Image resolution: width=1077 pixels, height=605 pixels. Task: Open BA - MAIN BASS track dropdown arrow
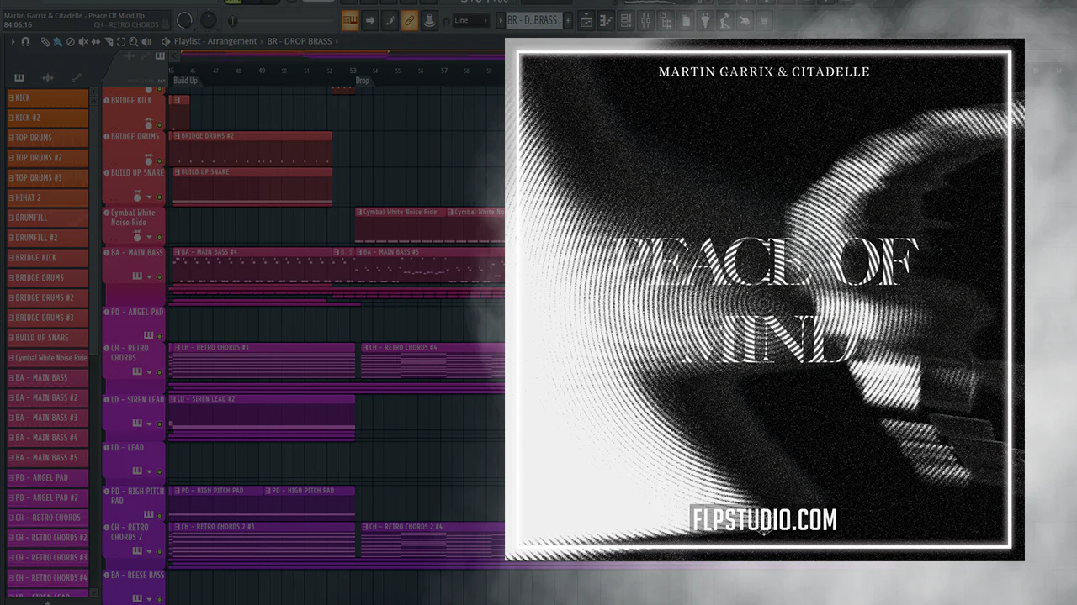149,276
